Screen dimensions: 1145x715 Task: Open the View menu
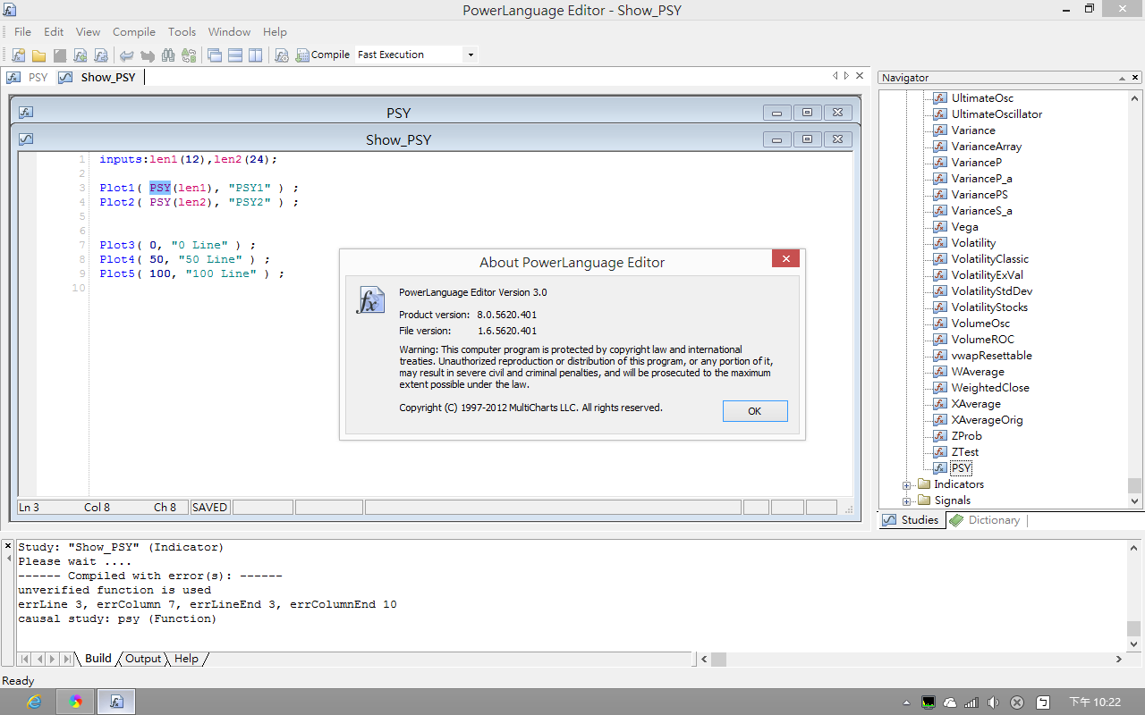click(x=88, y=31)
